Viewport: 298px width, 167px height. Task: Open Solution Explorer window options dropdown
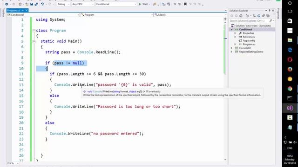[x=266, y=11]
